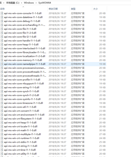131x157 pixels.
Task: Click SysWOW64 in the breadcrumb path
Action: (45, 3)
